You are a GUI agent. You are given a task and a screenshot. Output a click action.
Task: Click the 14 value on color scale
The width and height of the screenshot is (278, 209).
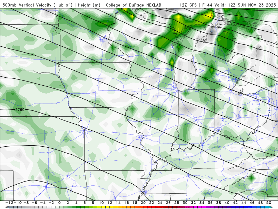[118, 203]
